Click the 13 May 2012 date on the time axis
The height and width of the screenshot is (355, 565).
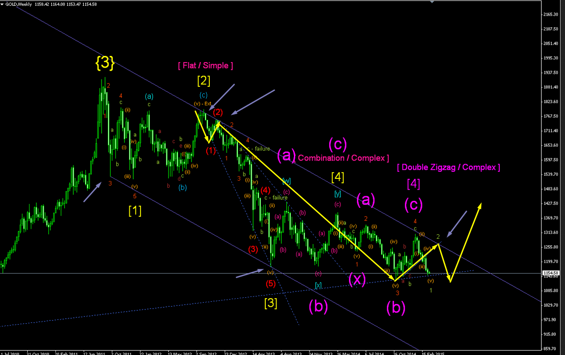[x=179, y=353]
